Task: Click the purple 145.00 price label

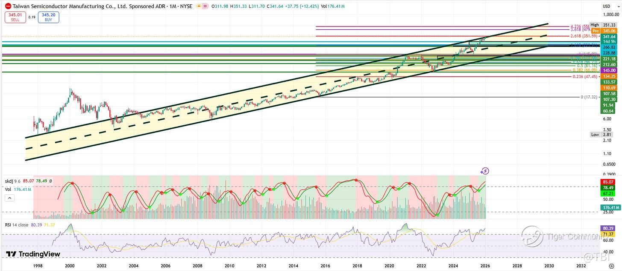Action: pos(608,70)
